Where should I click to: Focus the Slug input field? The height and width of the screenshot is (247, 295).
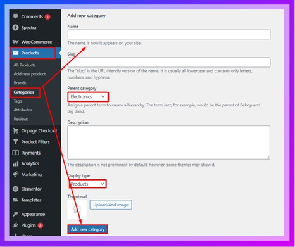(169, 62)
